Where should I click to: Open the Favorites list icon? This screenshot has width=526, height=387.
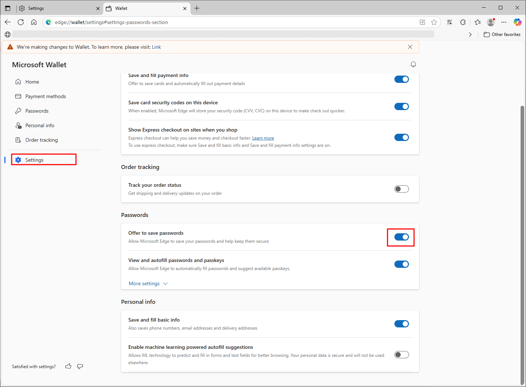[x=478, y=22]
